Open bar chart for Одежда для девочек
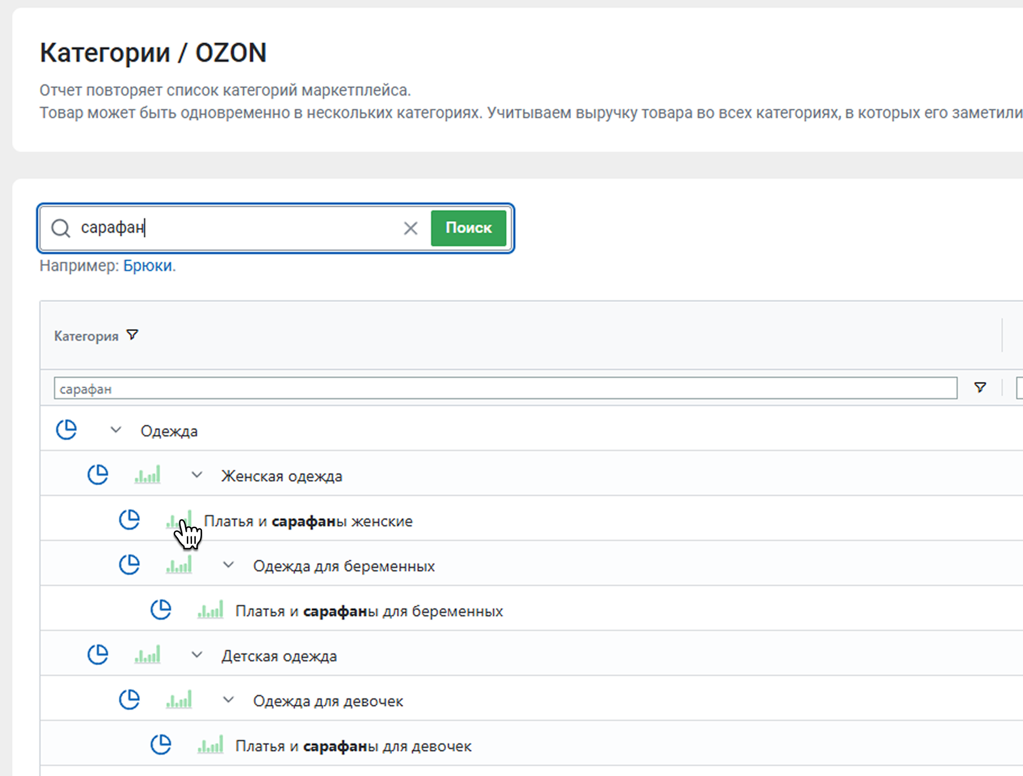 (x=179, y=700)
